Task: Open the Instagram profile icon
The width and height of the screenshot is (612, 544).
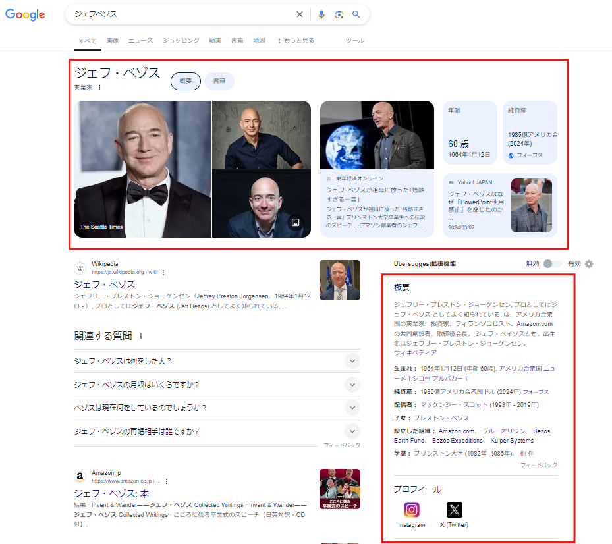Action: 412,510
